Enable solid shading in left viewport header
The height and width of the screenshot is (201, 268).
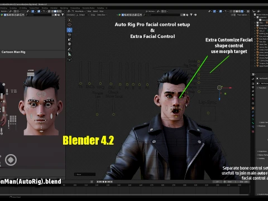point(55,11)
